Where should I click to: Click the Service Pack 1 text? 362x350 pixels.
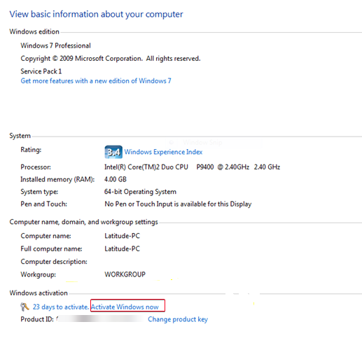pos(41,71)
